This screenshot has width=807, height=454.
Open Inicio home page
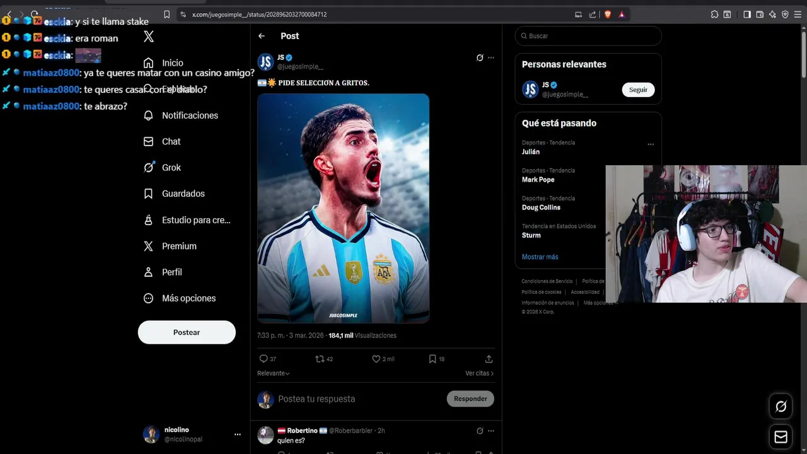point(164,63)
